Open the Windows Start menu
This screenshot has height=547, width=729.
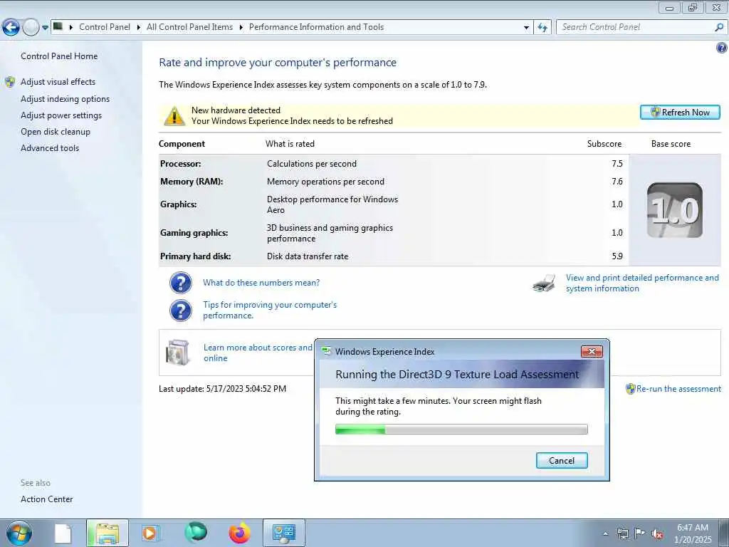point(19,533)
